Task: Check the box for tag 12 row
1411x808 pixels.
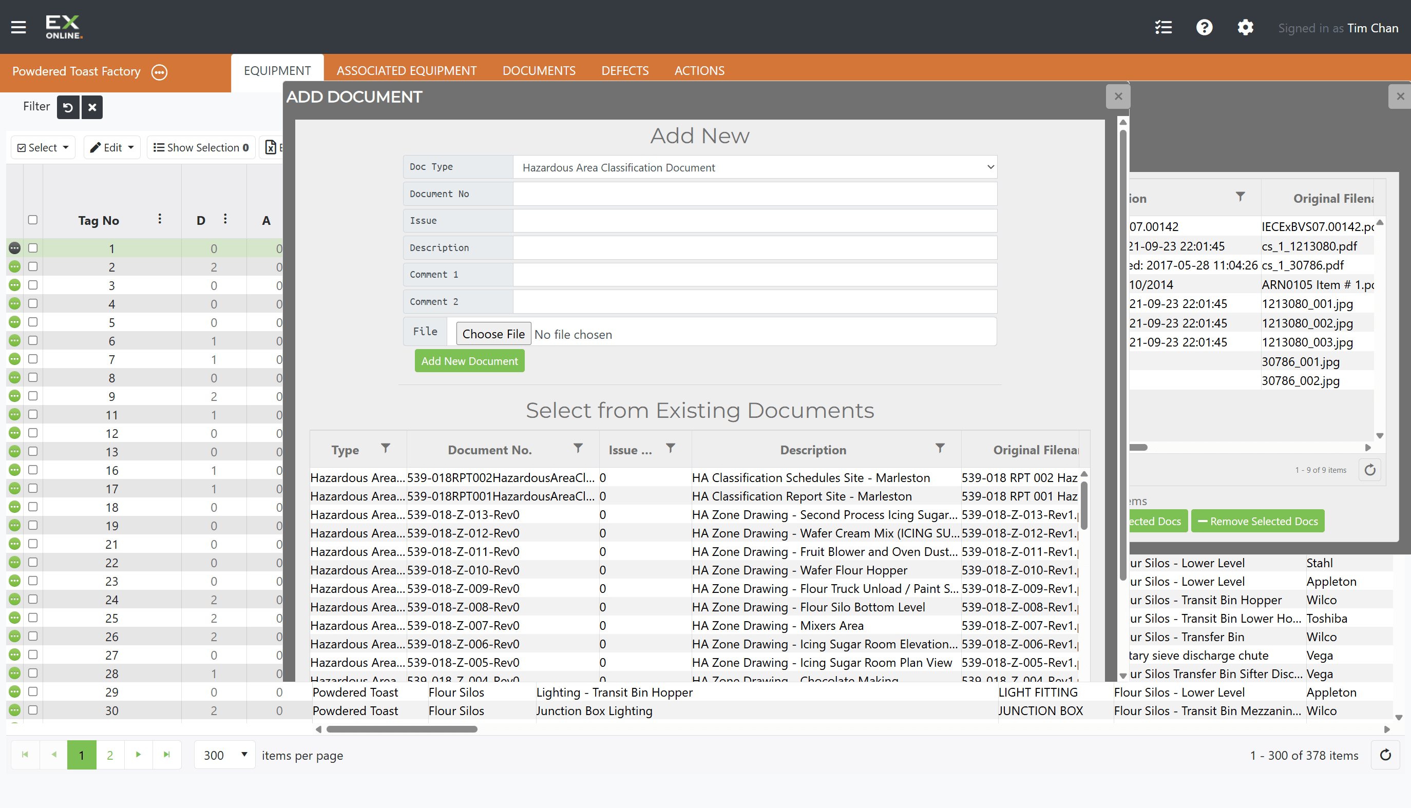Action: click(x=33, y=433)
